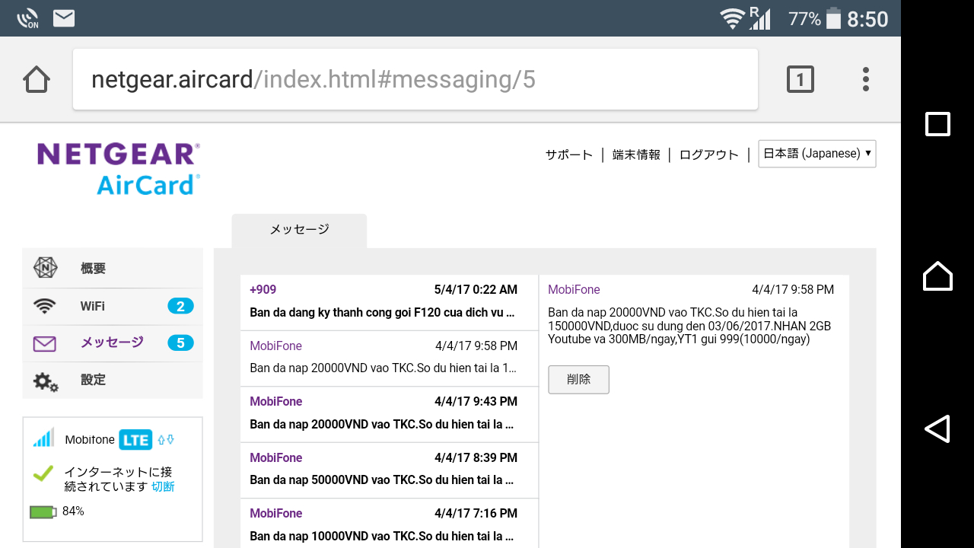Click the 削除 delete button
The height and width of the screenshot is (548, 974).
[578, 379]
